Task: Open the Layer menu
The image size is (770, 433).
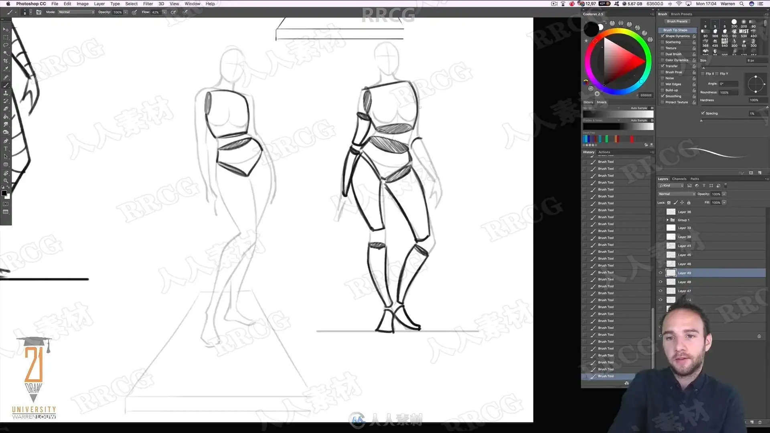Action: [x=99, y=4]
